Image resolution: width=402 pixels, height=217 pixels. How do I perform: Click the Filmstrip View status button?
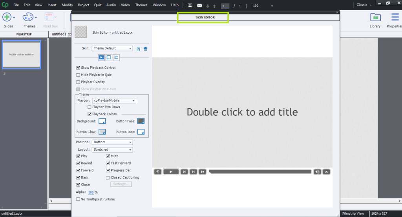tap(353, 213)
